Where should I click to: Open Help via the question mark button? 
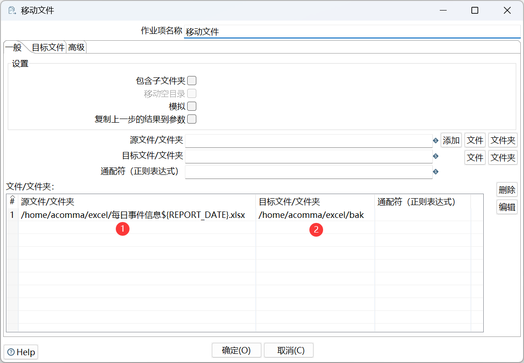pyautogui.click(x=21, y=352)
